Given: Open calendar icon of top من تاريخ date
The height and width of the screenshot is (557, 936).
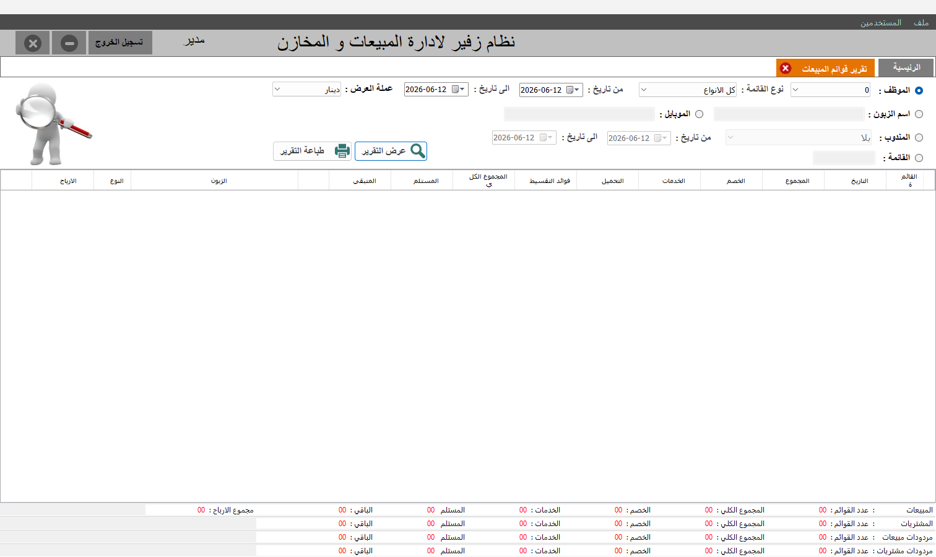Looking at the screenshot, I should pos(570,90).
